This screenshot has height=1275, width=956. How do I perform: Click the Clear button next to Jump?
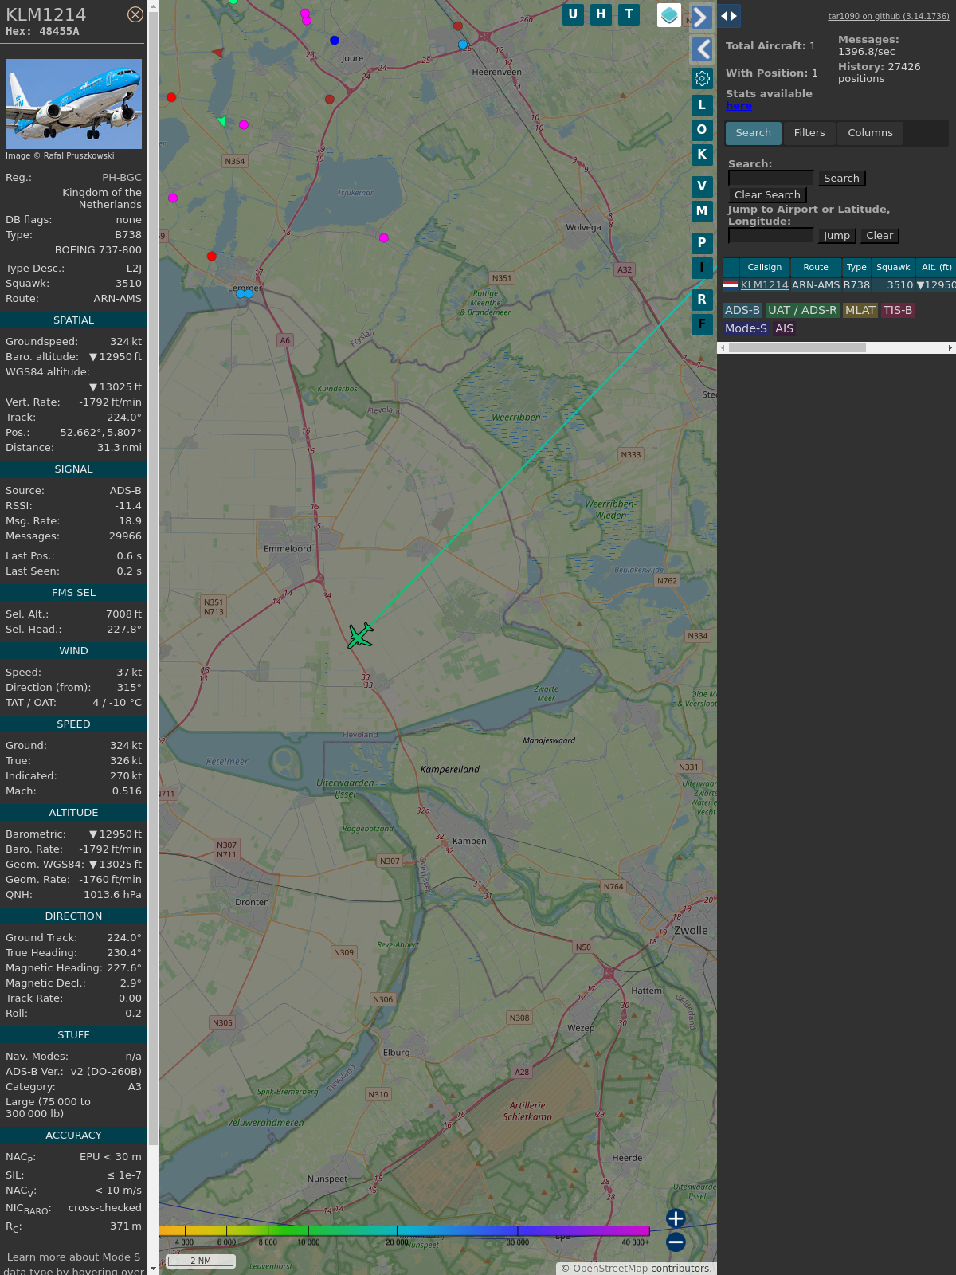click(880, 236)
